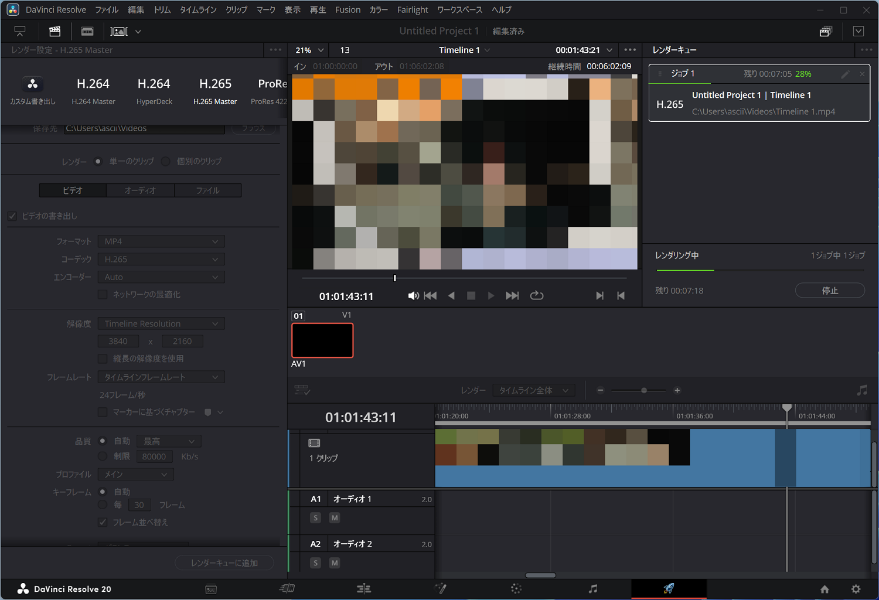Mute the viewer audio speaker icon
This screenshot has width=879, height=600.
click(x=413, y=296)
